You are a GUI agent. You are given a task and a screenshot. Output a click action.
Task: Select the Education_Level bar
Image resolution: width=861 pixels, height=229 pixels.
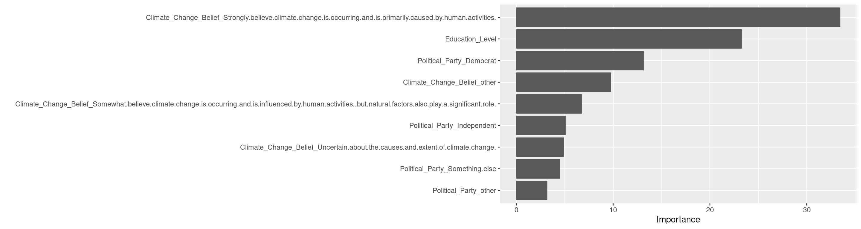click(629, 39)
